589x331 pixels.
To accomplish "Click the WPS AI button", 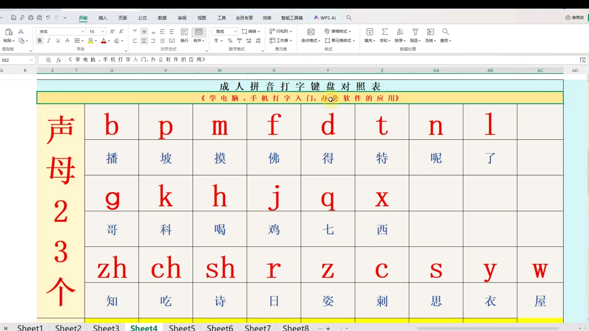I will click(x=325, y=18).
